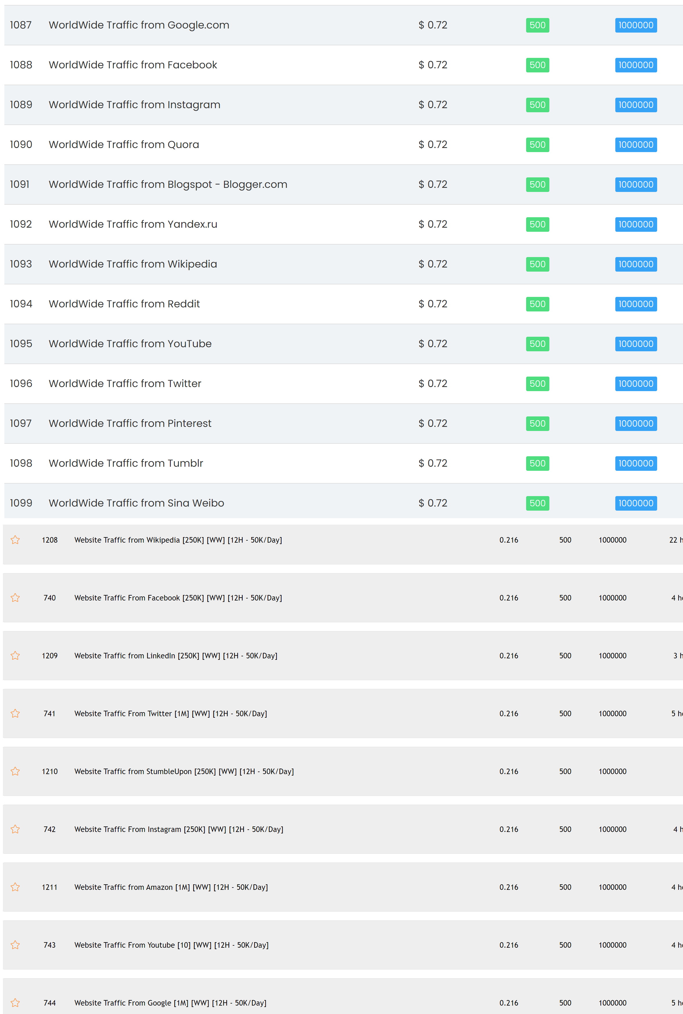The width and height of the screenshot is (683, 1014).
Task: Click the 1000000 badge in Blogspot row 1091
Action: (636, 184)
